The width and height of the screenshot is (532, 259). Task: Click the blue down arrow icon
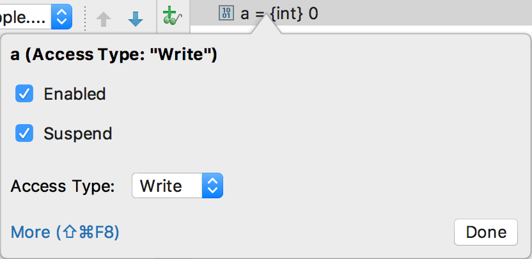click(x=136, y=19)
